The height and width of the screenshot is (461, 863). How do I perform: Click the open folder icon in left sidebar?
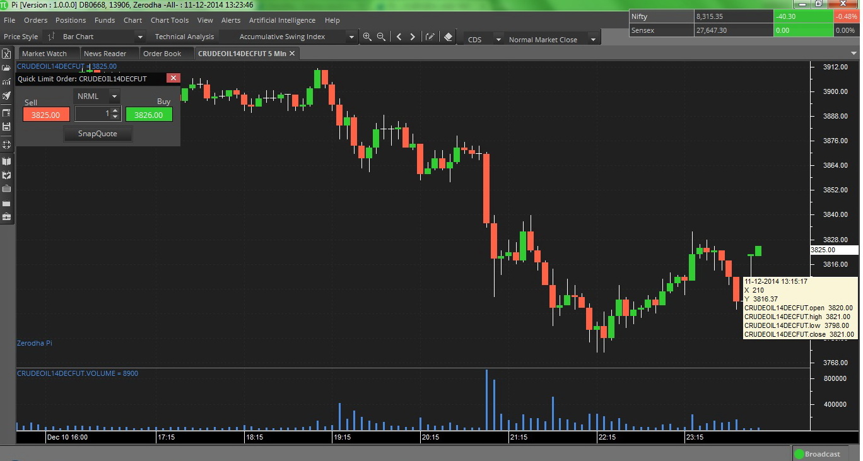click(x=6, y=67)
